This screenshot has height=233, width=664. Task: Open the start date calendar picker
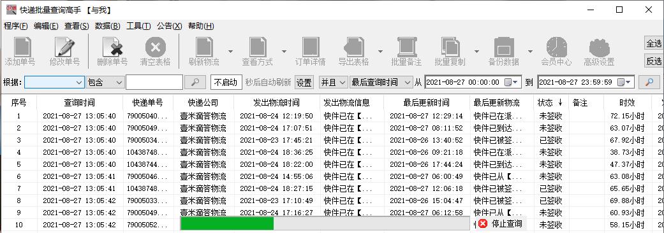pos(511,82)
